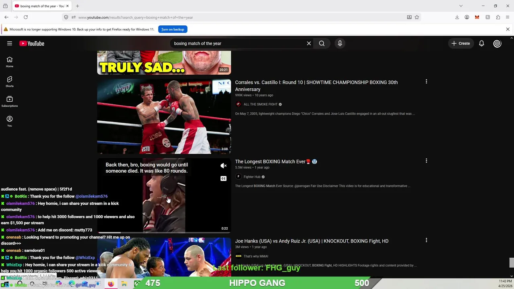The width and height of the screenshot is (514, 289).
Task: Open the Firefox account icon
Action: click(467, 17)
